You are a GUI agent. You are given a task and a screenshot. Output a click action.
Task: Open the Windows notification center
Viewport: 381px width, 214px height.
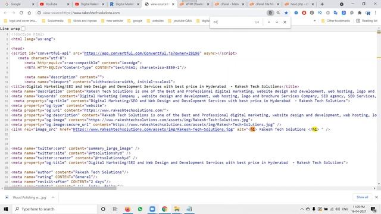coord(373,209)
